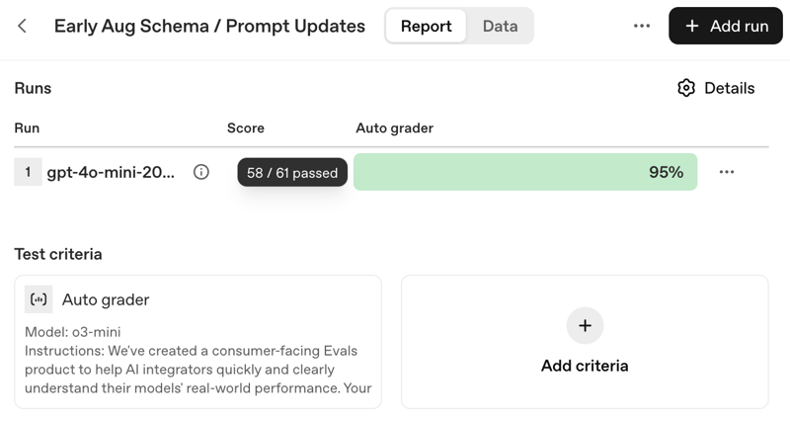This screenshot has width=790, height=422.
Task: Open the header three-dot options menu
Action: point(642,26)
